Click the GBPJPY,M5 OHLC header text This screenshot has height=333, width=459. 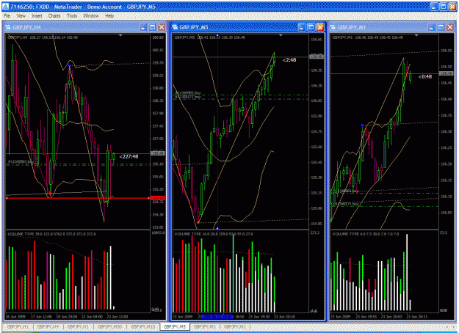pyautogui.click(x=210, y=37)
